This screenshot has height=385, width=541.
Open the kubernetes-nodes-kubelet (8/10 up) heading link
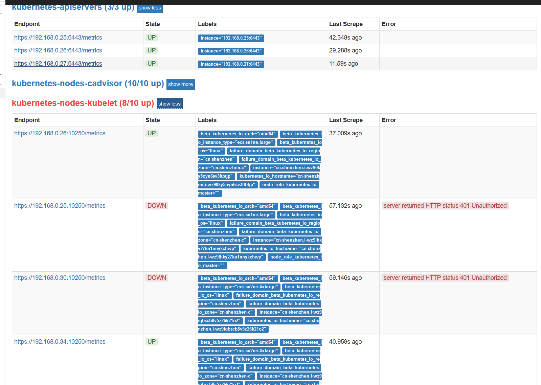point(83,103)
